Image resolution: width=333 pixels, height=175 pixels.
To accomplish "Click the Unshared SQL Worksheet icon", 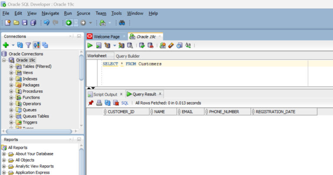I will 163,45.
